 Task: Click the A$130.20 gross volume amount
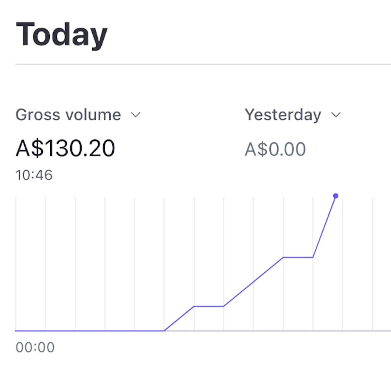[65, 148]
